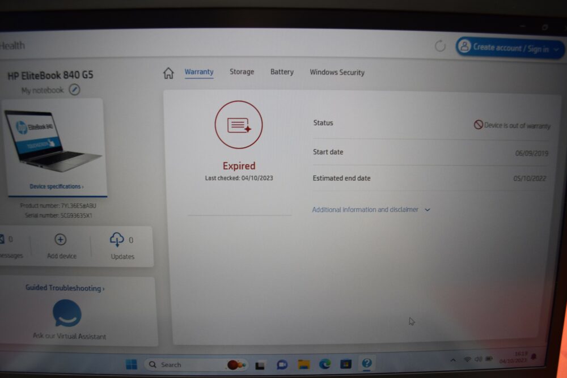Open the Windows Security tab
Screen dimensions: 567x378
pyautogui.click(x=337, y=73)
